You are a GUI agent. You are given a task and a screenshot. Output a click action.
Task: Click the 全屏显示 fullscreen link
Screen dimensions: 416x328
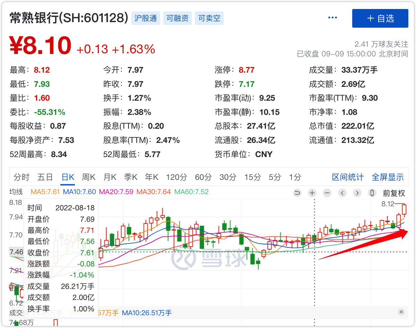388,177
